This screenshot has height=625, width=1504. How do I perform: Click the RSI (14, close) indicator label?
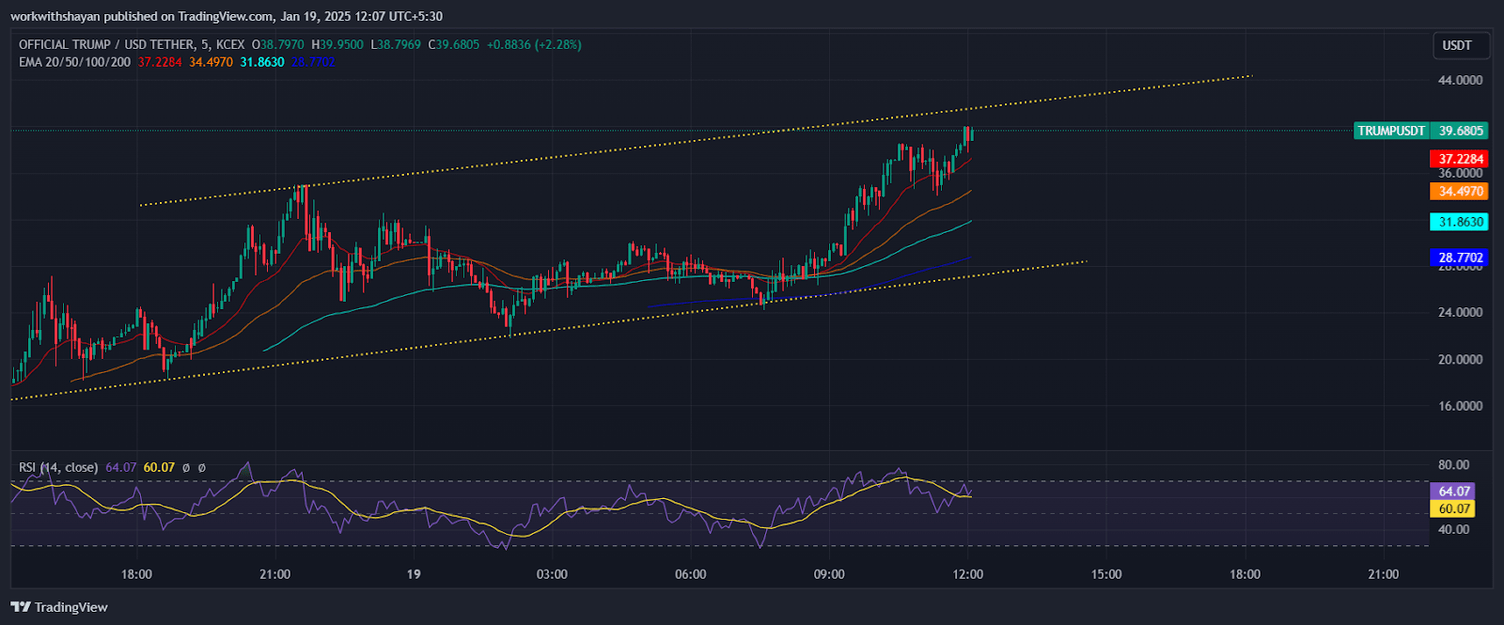point(58,467)
